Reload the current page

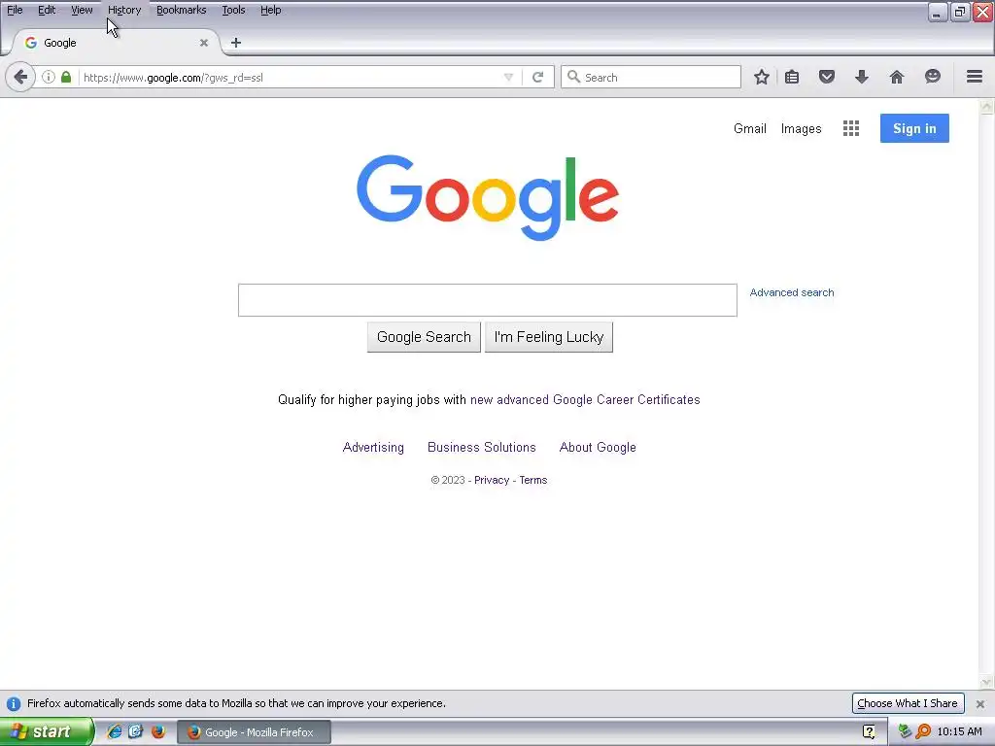(538, 78)
